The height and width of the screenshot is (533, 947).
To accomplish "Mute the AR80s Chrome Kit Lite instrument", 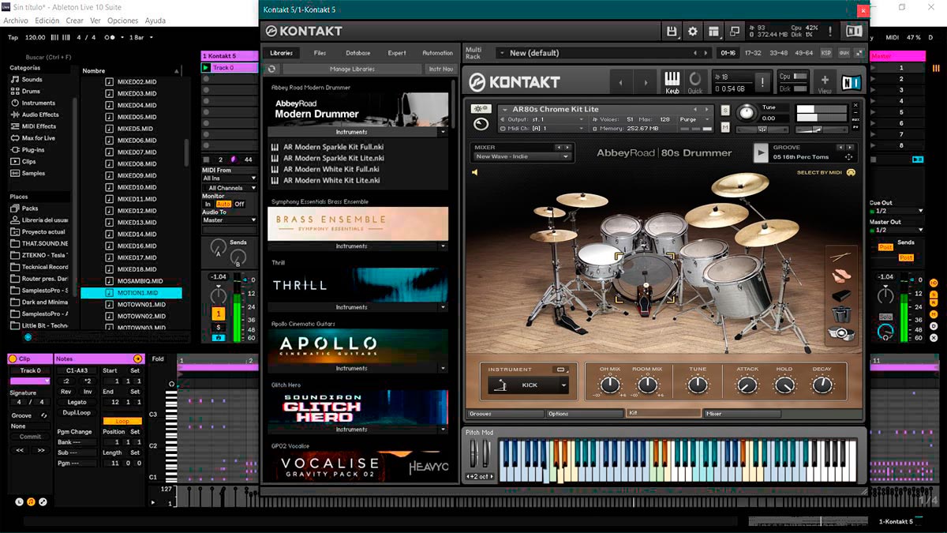I will 725,127.
